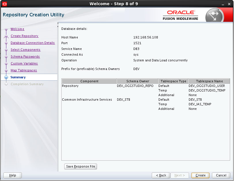The image size is (235, 181).
Task: Select the Repository component cell
Action: click(70, 86)
